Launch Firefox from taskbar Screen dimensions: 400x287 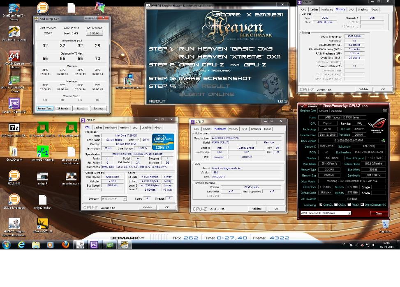point(65,245)
